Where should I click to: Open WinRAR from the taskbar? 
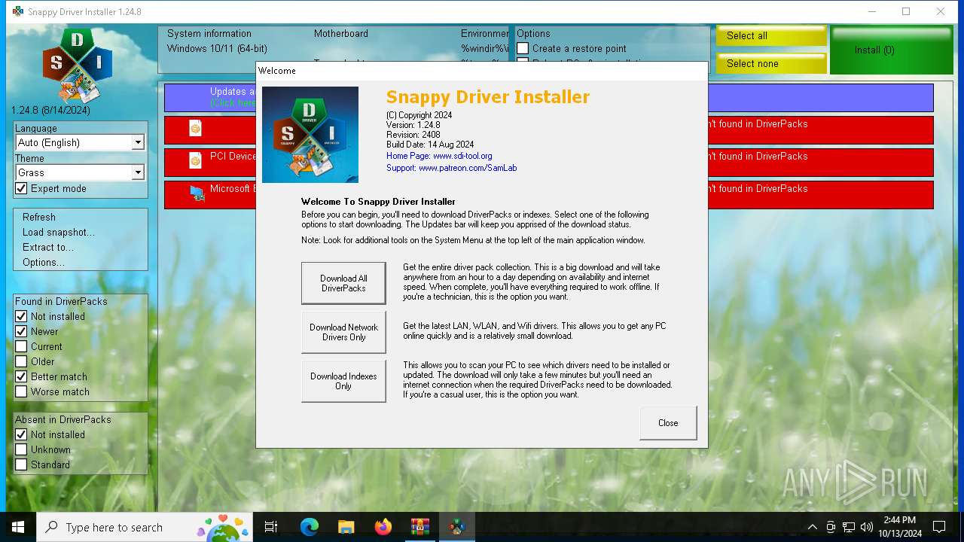tap(419, 527)
